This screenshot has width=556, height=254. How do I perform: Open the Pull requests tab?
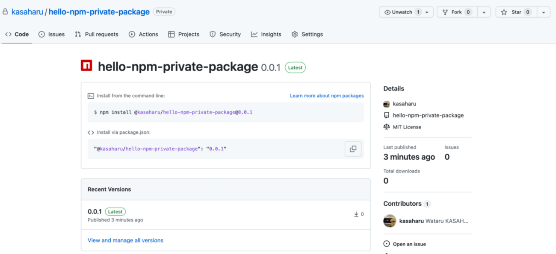point(96,34)
